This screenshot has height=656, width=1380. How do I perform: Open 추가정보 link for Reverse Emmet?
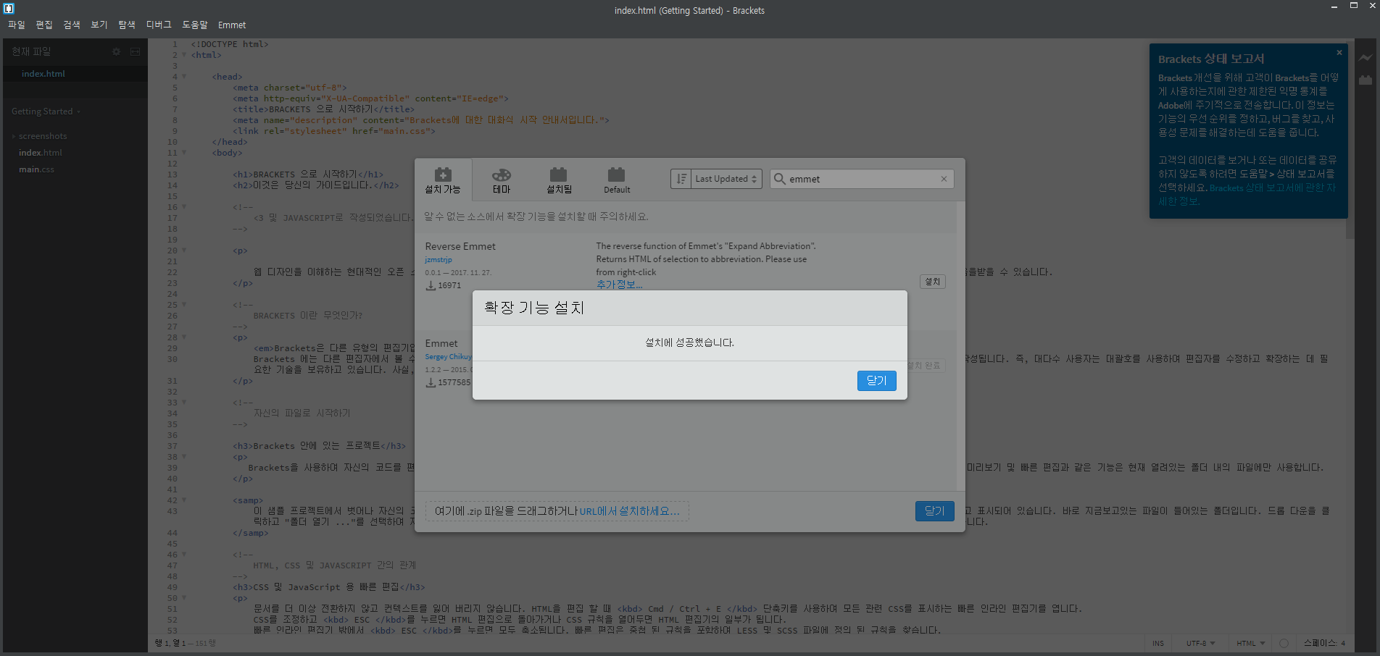tap(619, 285)
